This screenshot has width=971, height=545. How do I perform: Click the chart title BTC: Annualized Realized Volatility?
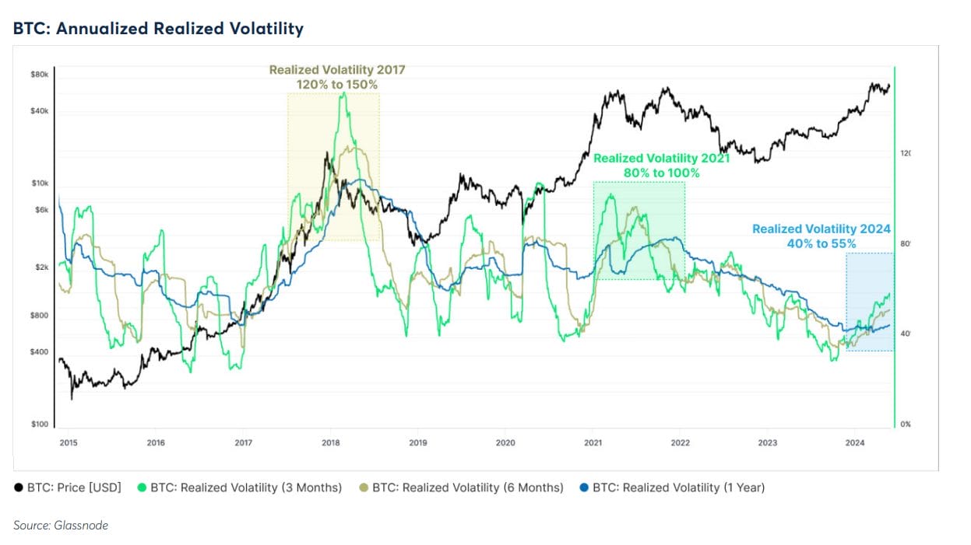point(158,30)
